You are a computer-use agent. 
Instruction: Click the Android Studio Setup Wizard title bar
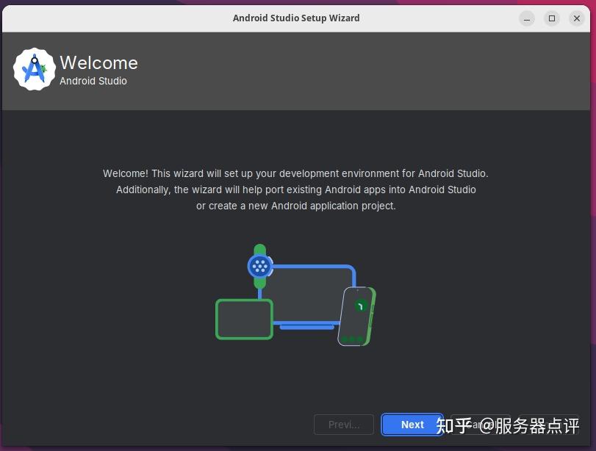pos(296,18)
